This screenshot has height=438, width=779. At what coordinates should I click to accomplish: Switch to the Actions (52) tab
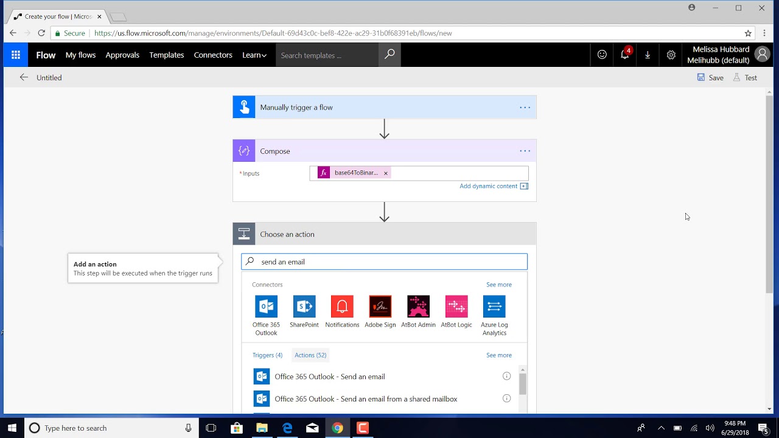(x=310, y=355)
